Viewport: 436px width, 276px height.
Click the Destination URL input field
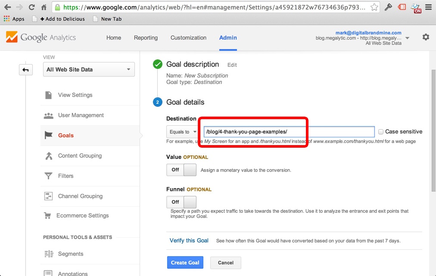coord(289,132)
